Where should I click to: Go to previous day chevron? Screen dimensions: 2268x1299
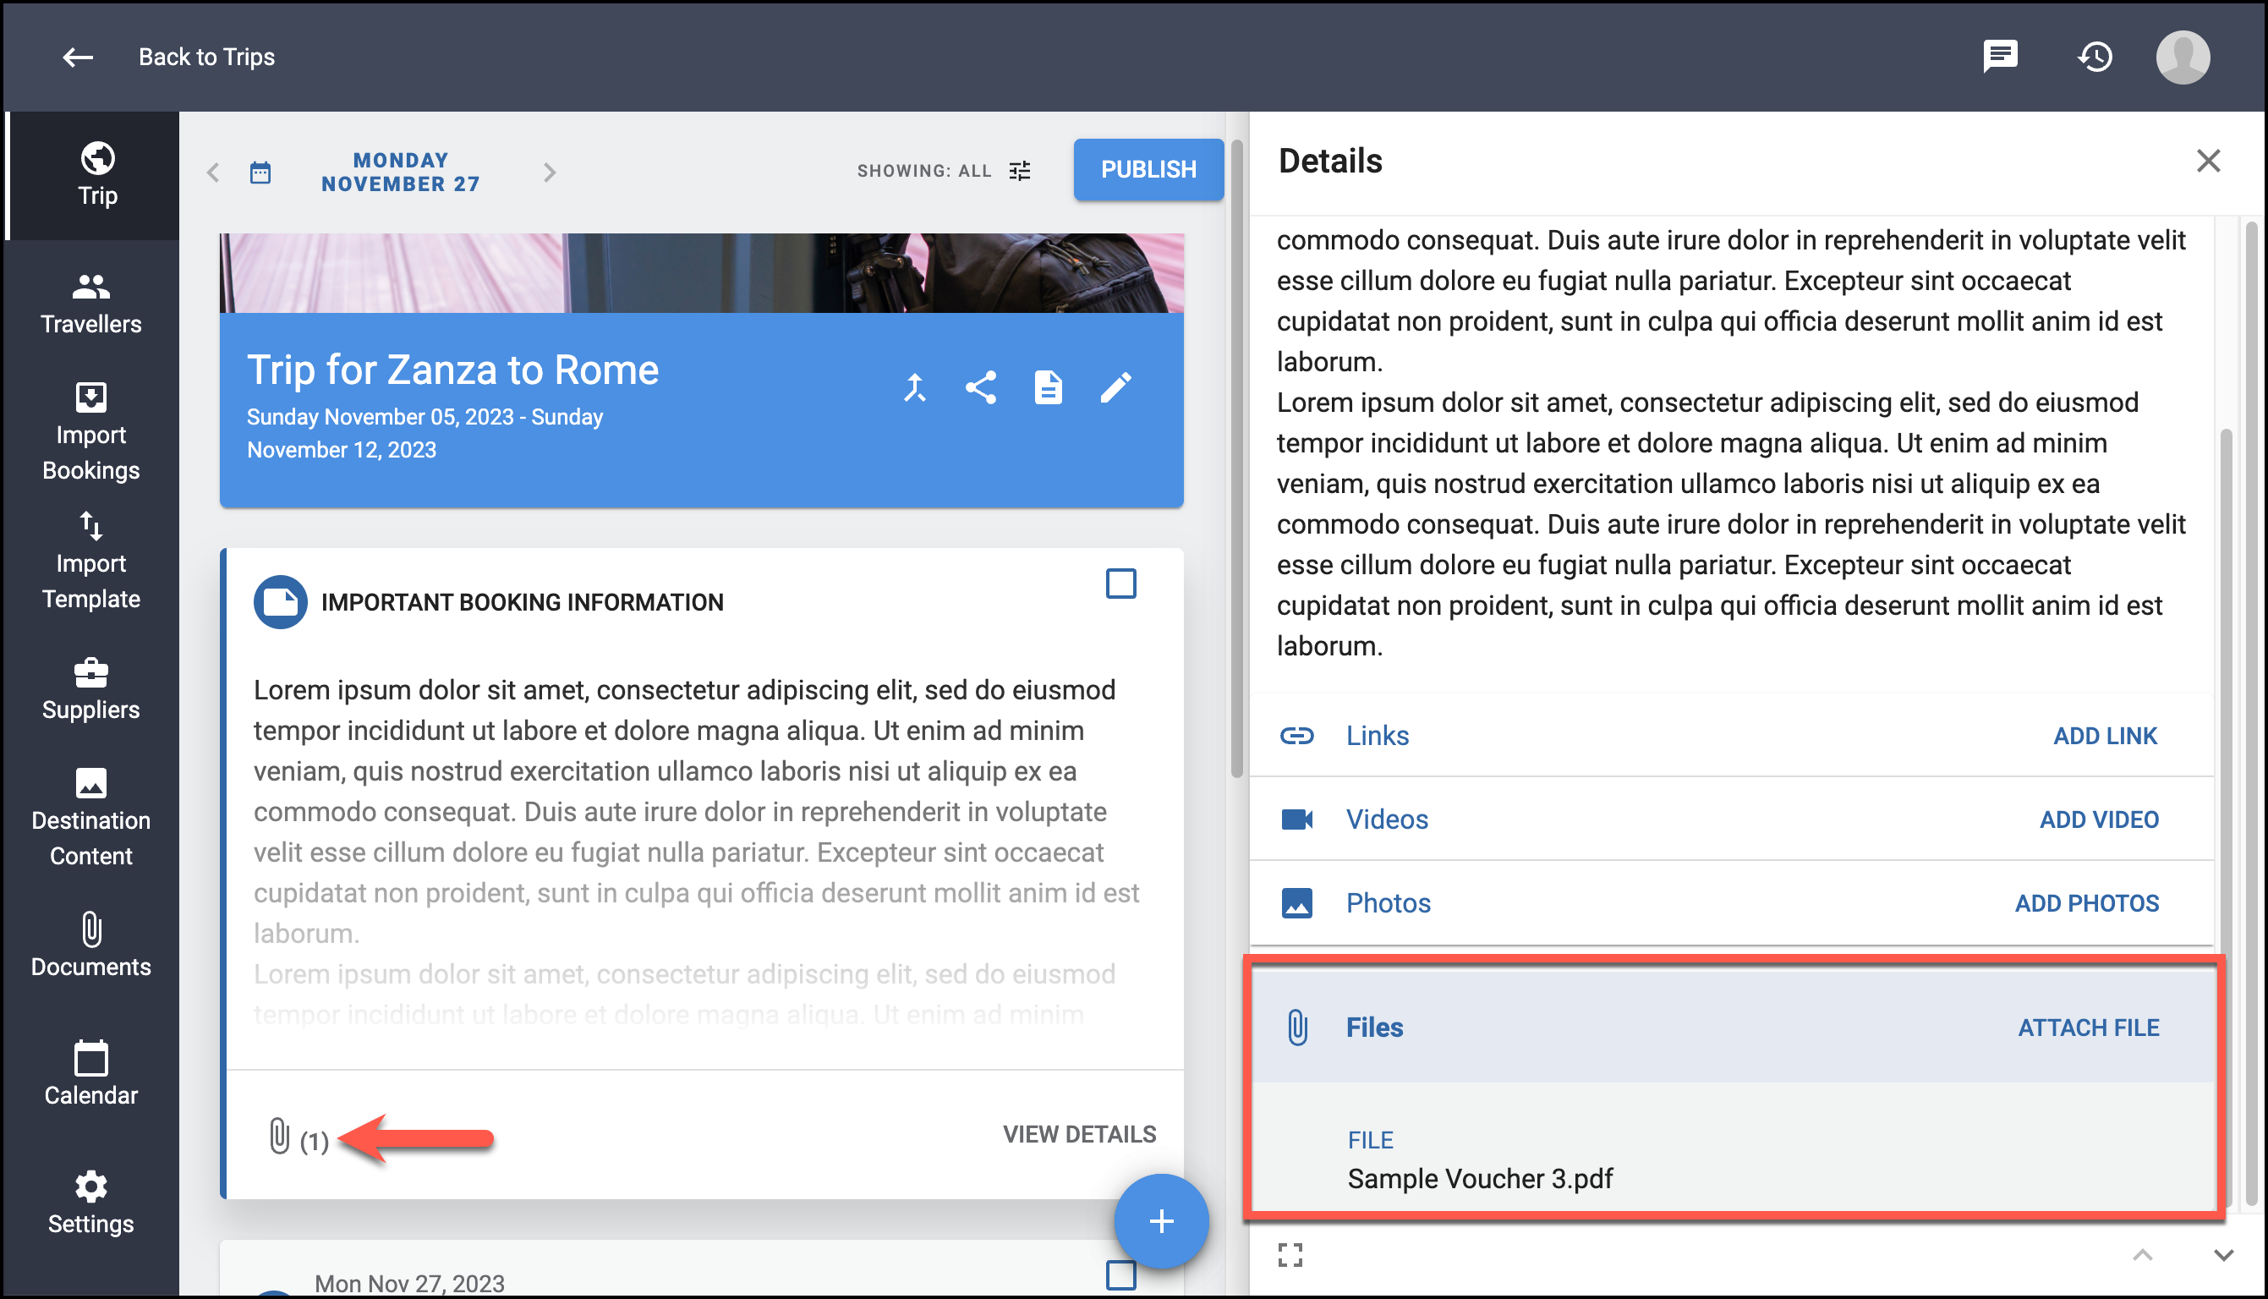pyautogui.click(x=212, y=173)
